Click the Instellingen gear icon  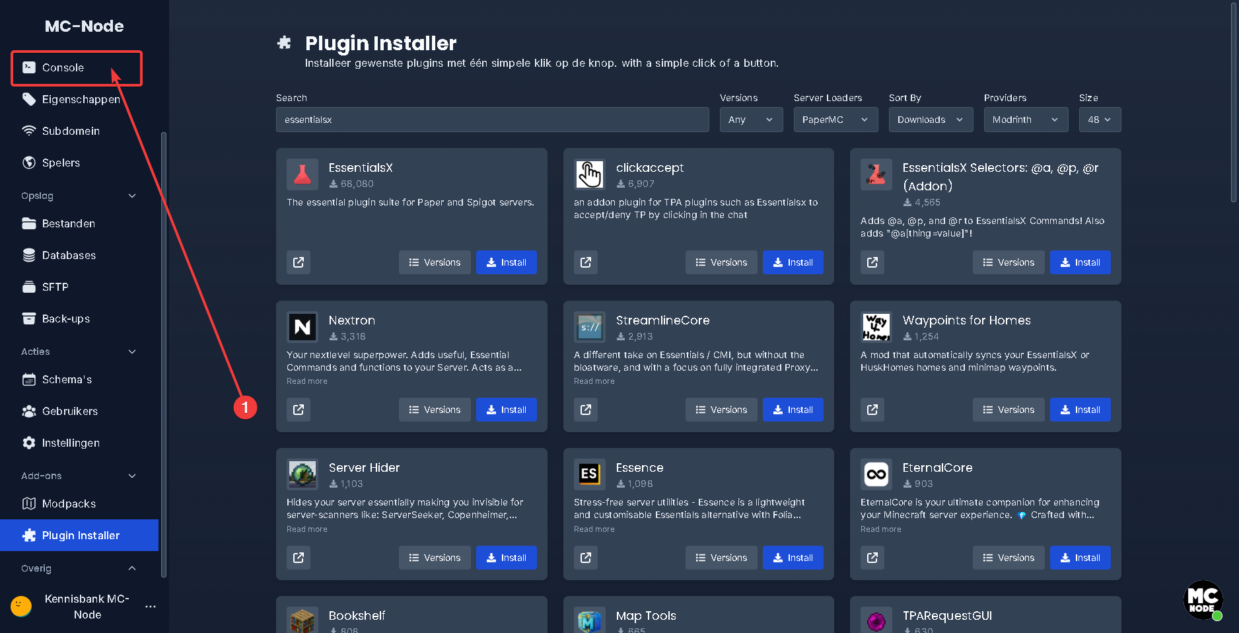point(29,443)
